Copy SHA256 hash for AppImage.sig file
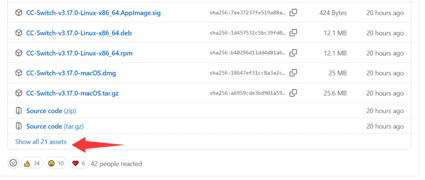 pos(293,13)
